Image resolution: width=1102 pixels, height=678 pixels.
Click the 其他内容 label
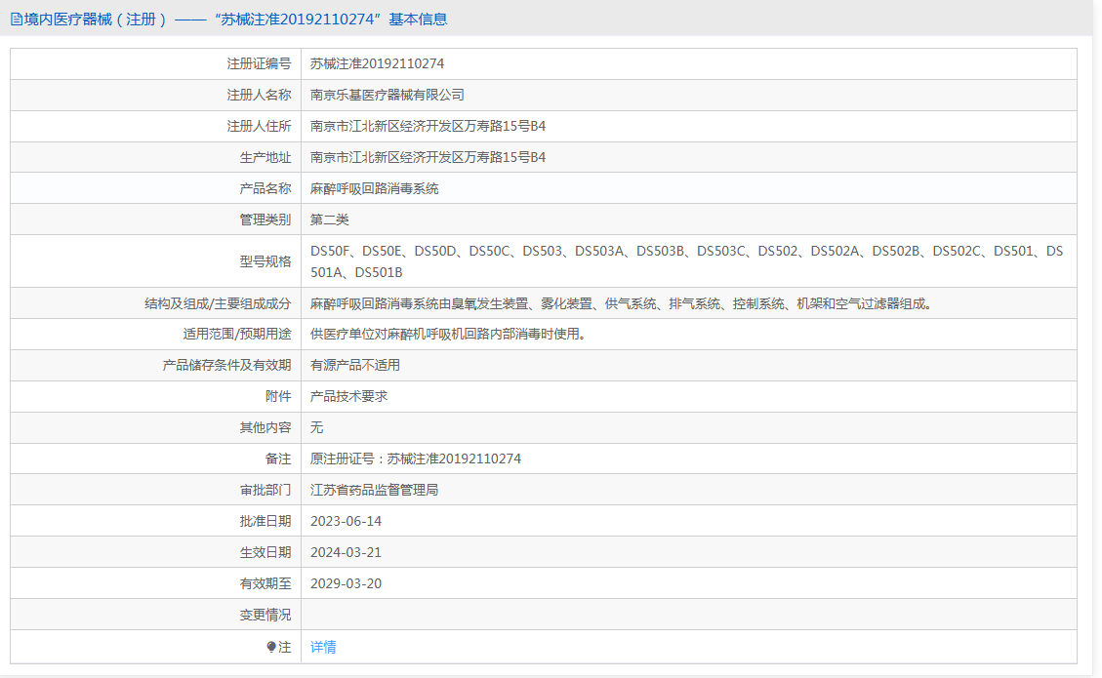(x=265, y=427)
